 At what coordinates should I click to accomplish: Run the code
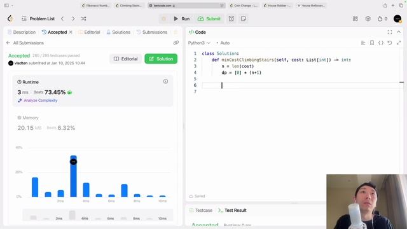point(181,18)
